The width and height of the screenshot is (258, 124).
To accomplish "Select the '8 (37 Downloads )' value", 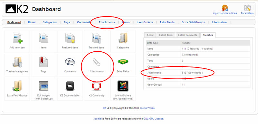I will point(192,73).
